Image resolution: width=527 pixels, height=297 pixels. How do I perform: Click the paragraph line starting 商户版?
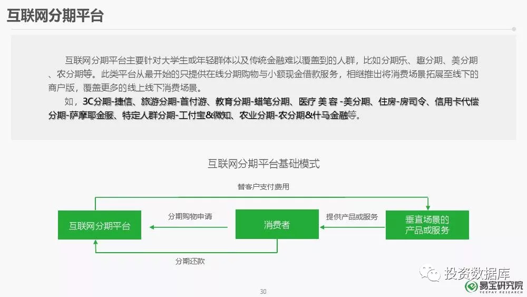pos(125,88)
